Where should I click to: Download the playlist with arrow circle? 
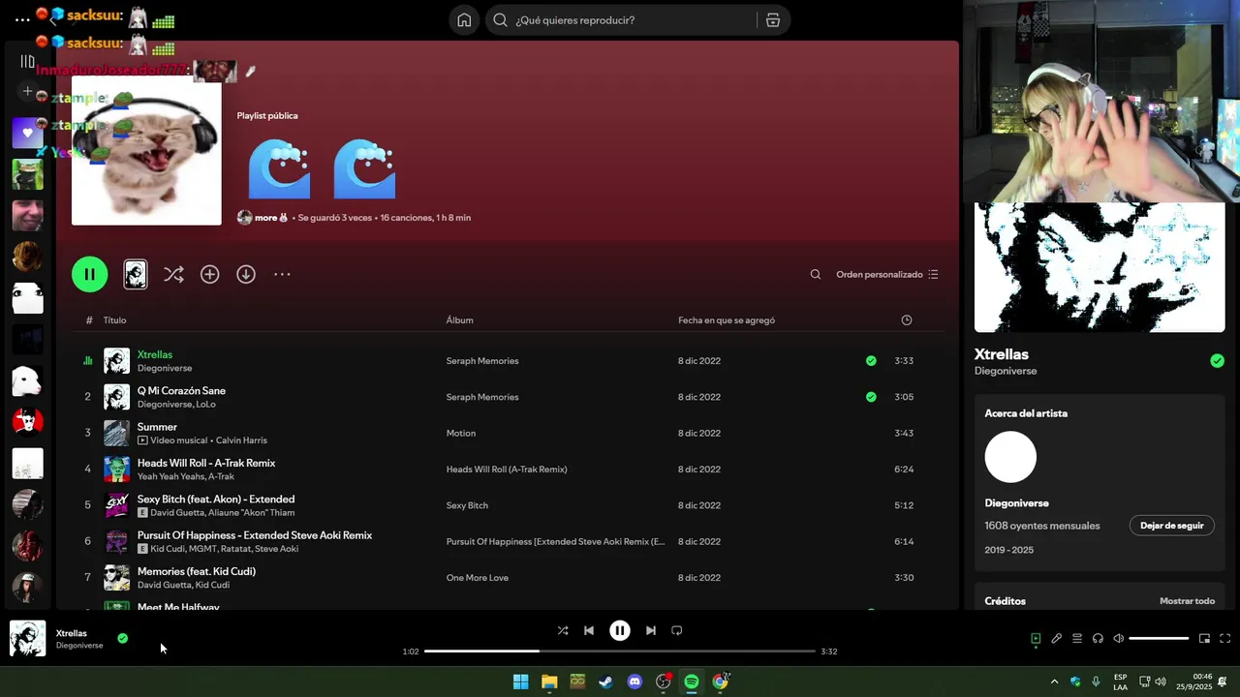[246, 274]
